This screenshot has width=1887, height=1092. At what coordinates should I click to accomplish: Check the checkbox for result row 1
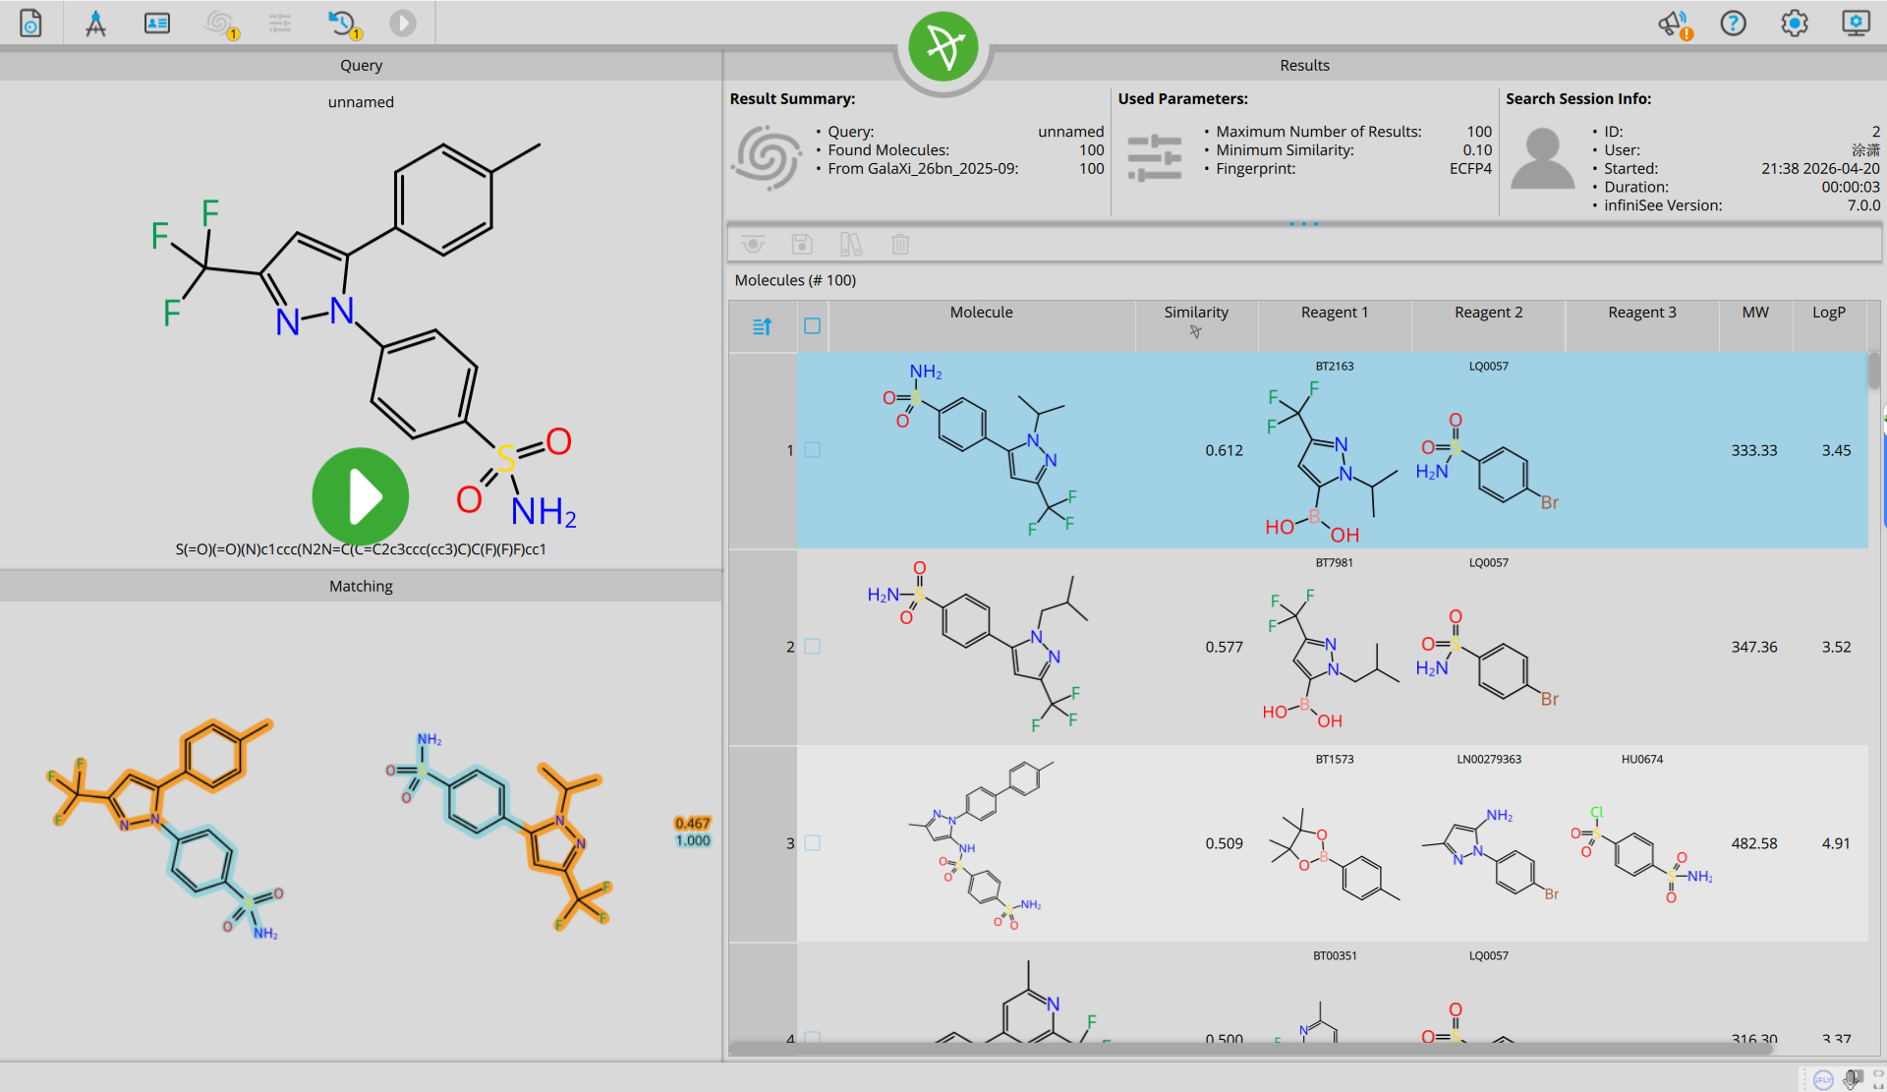[812, 450]
